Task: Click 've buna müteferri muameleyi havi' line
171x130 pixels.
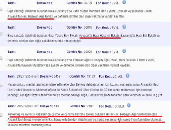Action: click(x=29, y=125)
